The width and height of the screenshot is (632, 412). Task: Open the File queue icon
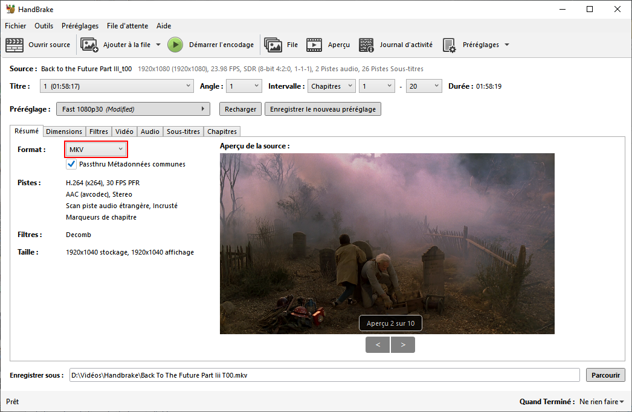pos(273,45)
